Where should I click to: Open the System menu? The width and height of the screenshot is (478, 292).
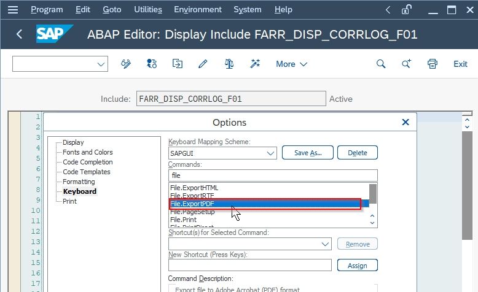pos(247,10)
